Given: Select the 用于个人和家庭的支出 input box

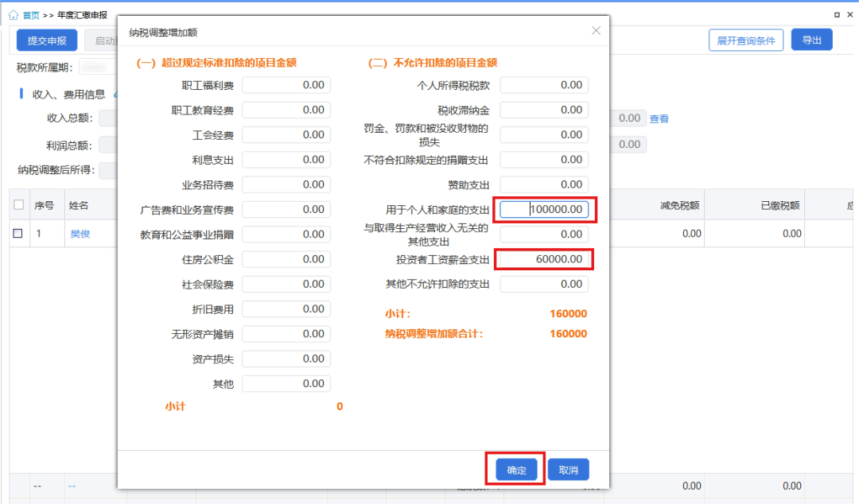Looking at the screenshot, I should (x=544, y=210).
